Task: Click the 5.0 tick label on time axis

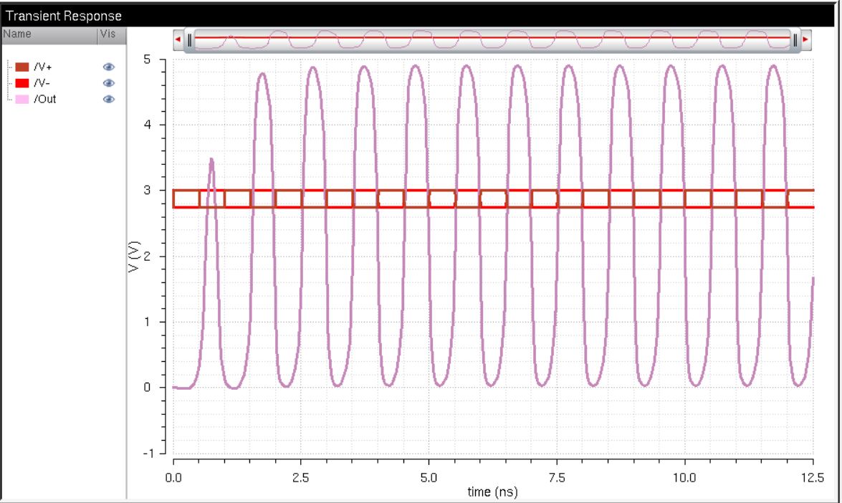Action: 429,478
